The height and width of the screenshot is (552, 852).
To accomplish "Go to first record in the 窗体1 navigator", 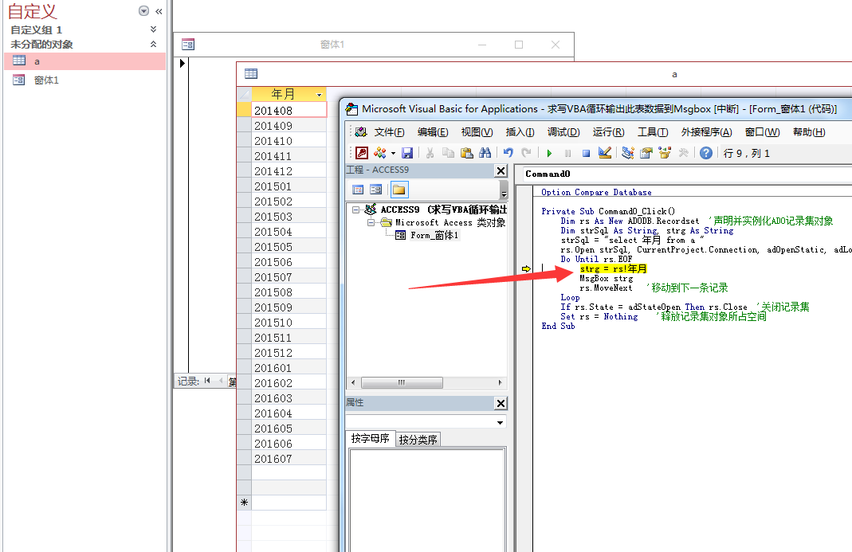I will pyautogui.click(x=207, y=381).
